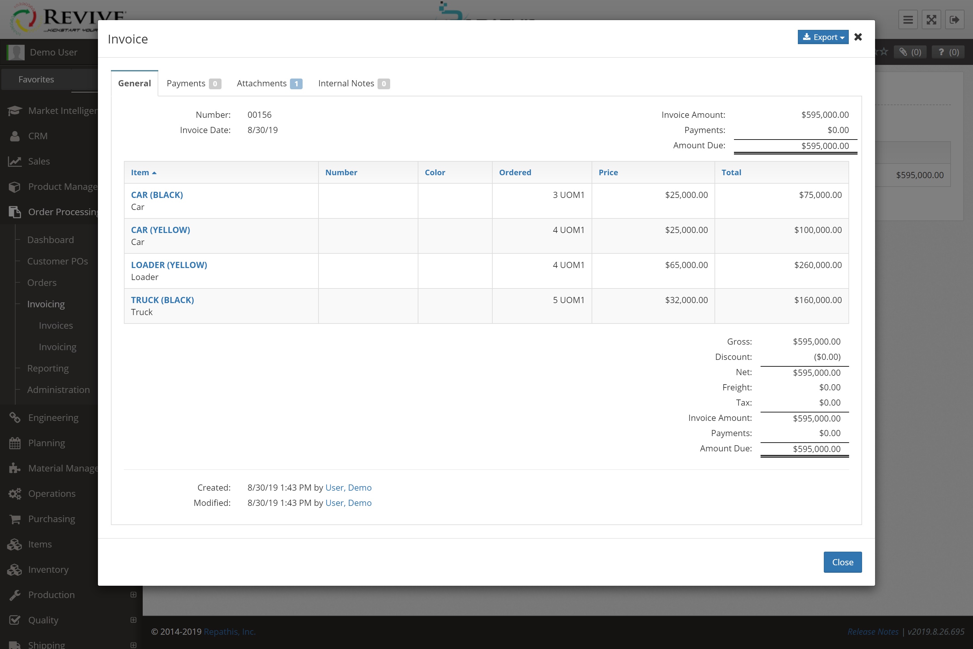Image resolution: width=973 pixels, height=649 pixels.
Task: Expand the Shipping menu plus icon
Action: [x=133, y=645]
